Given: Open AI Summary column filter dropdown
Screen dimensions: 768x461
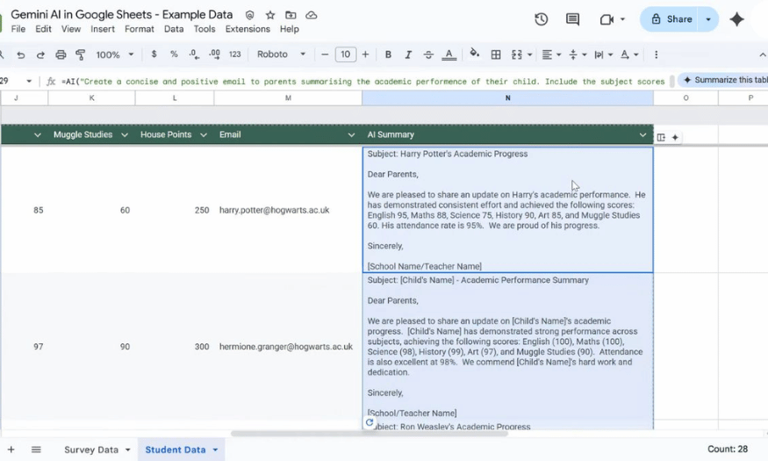Looking at the screenshot, I should 642,134.
